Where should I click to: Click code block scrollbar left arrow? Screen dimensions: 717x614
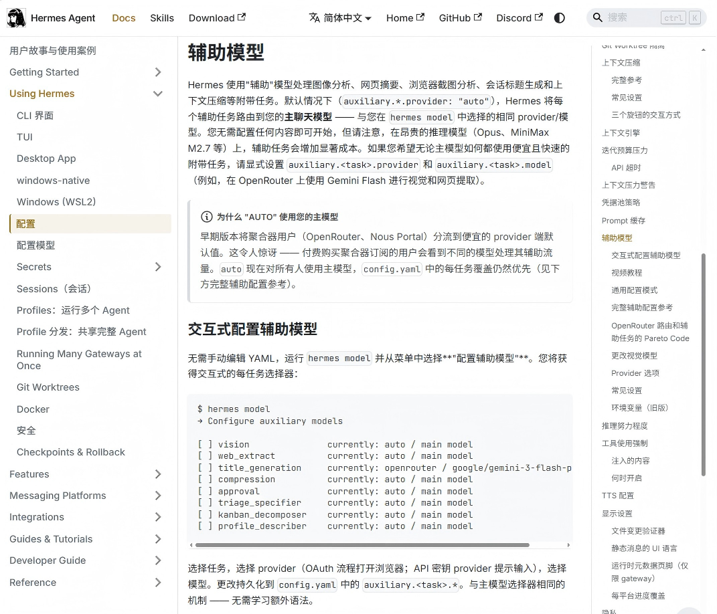tap(191, 545)
